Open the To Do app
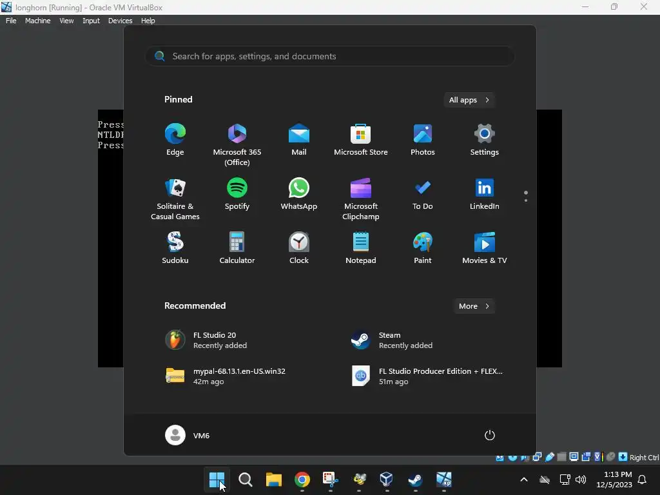This screenshot has width=660, height=495. tap(423, 194)
